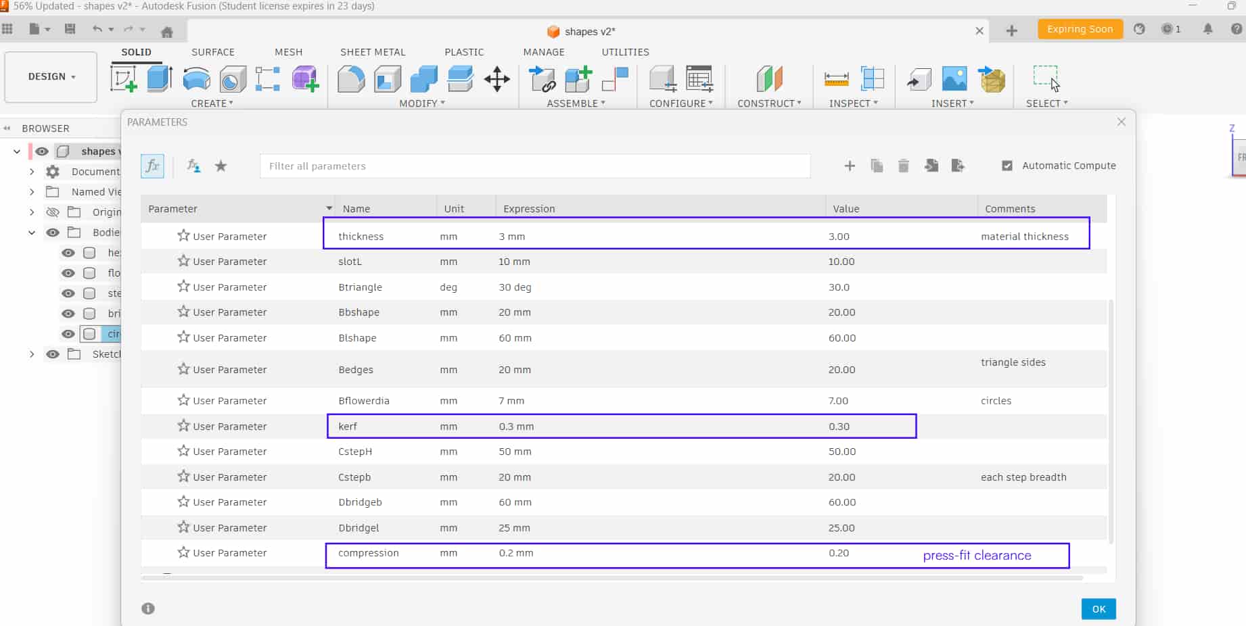Switch to the UTILITIES tab
Screen dimensions: 1246x626
625,52
